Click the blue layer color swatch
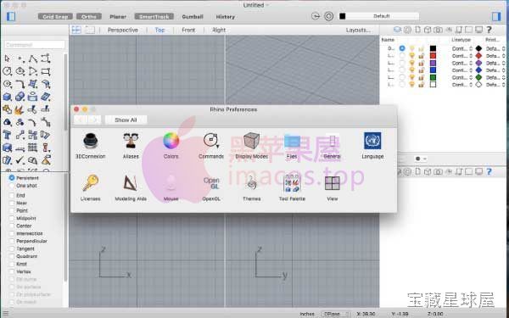 433,70
